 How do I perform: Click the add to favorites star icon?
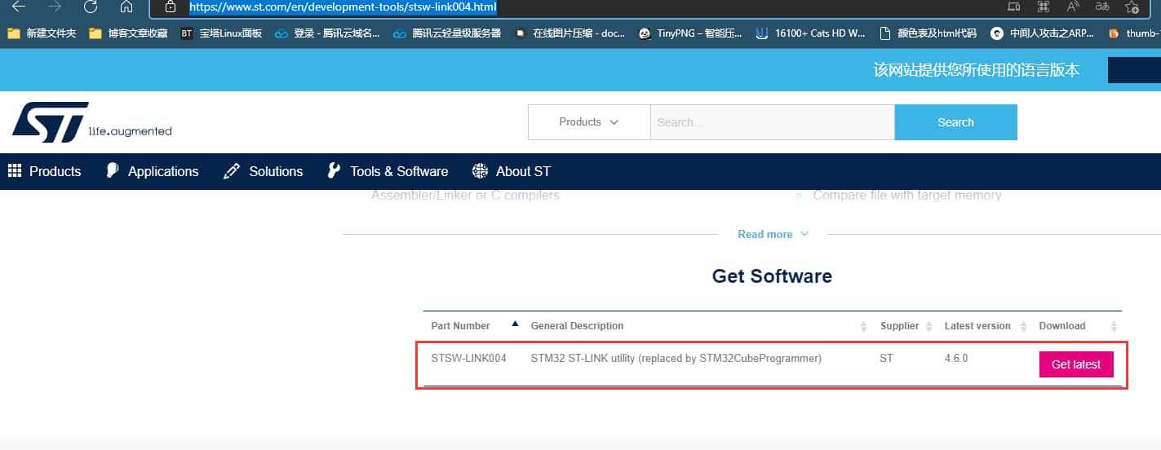tap(1131, 7)
